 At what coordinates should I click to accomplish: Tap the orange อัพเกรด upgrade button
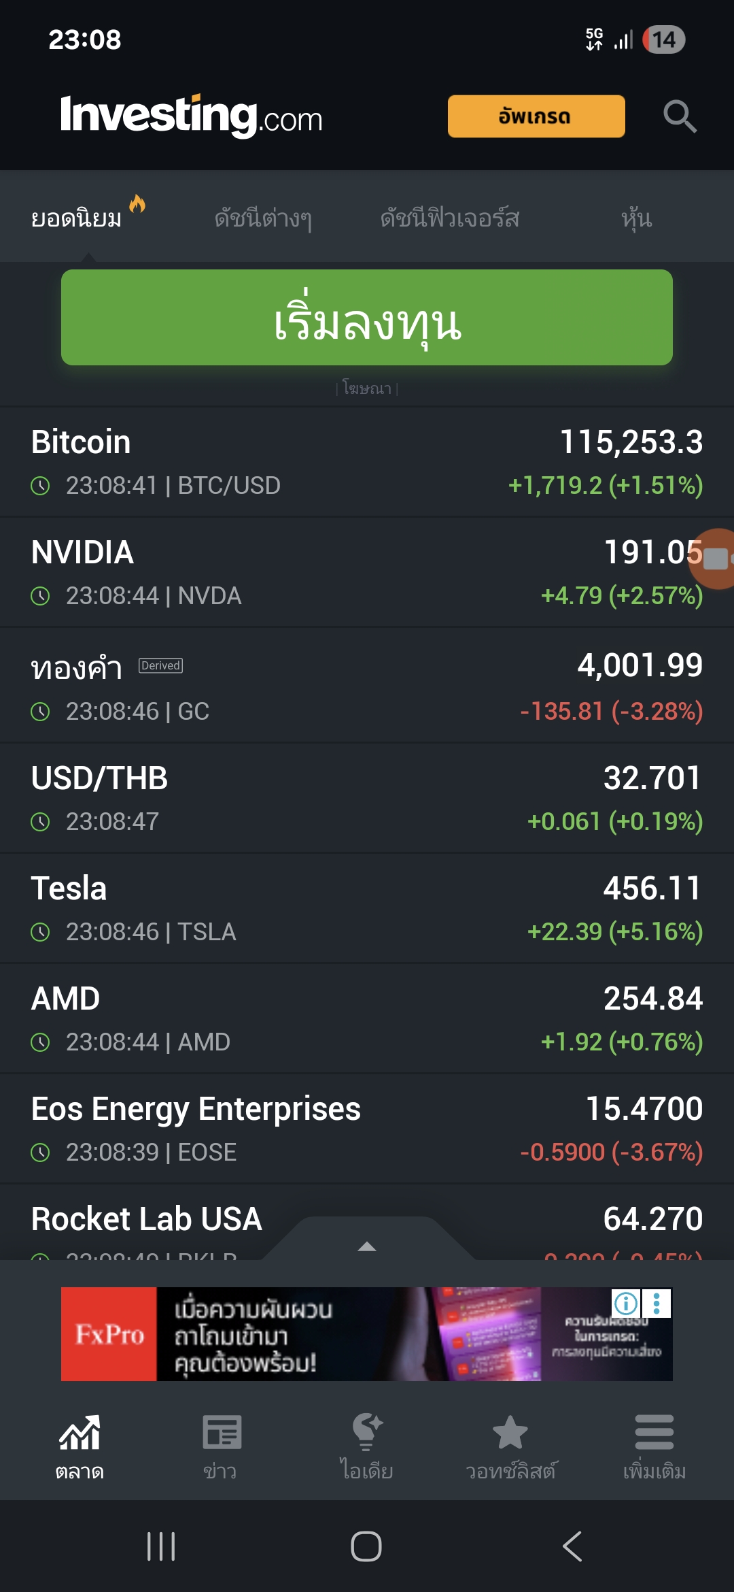coord(536,116)
